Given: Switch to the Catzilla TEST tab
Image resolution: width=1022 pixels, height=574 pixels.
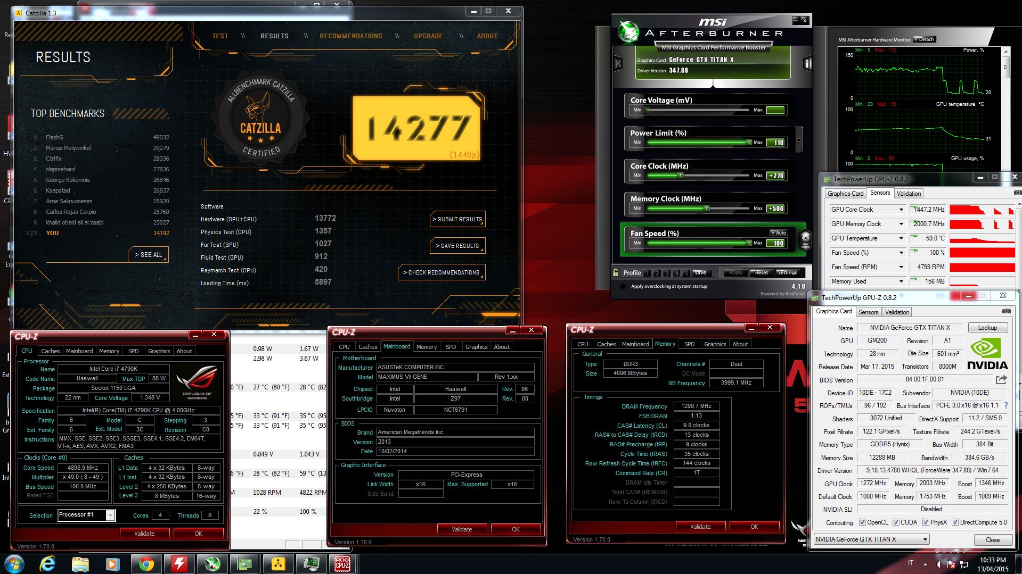Looking at the screenshot, I should coord(220,36).
